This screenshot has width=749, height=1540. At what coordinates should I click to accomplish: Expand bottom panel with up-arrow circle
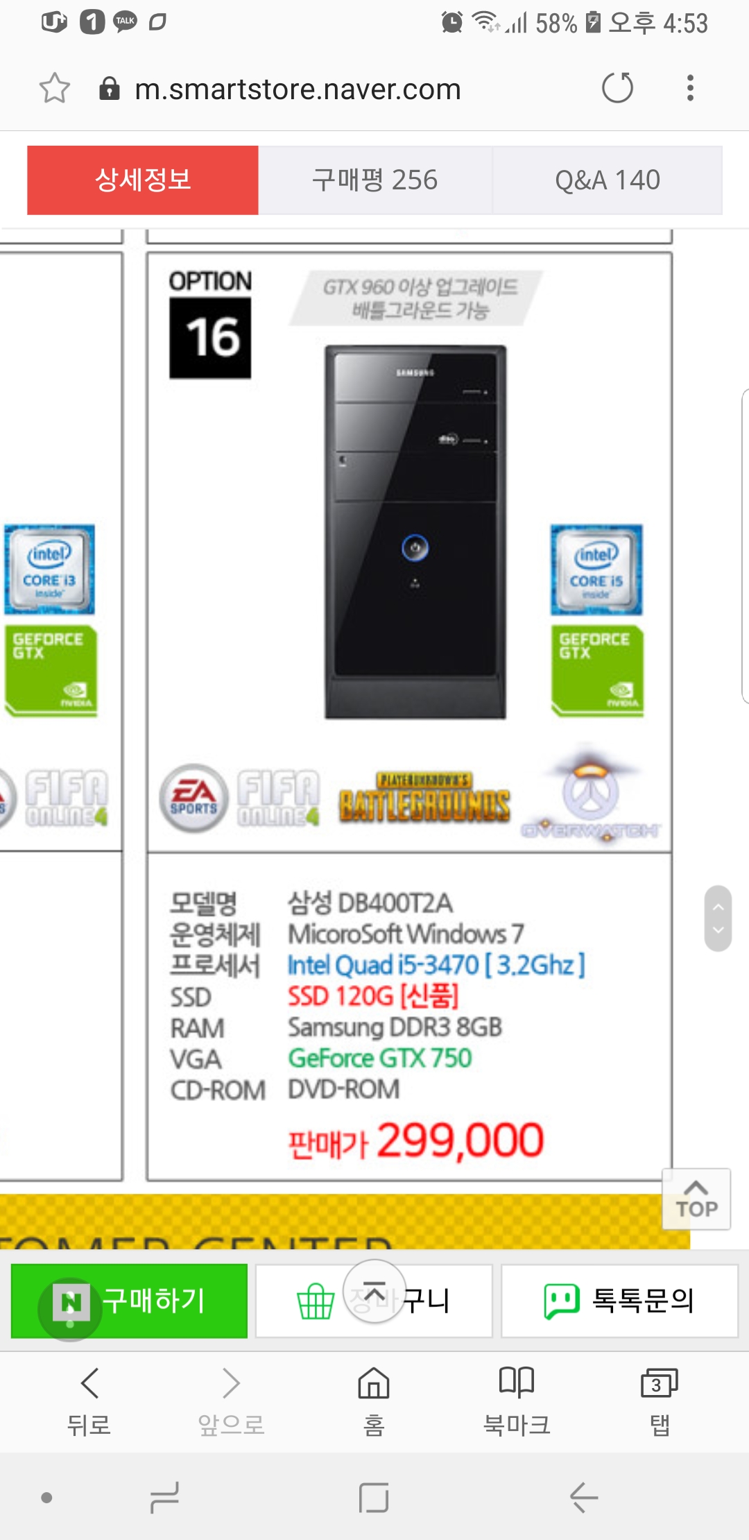[374, 1292]
